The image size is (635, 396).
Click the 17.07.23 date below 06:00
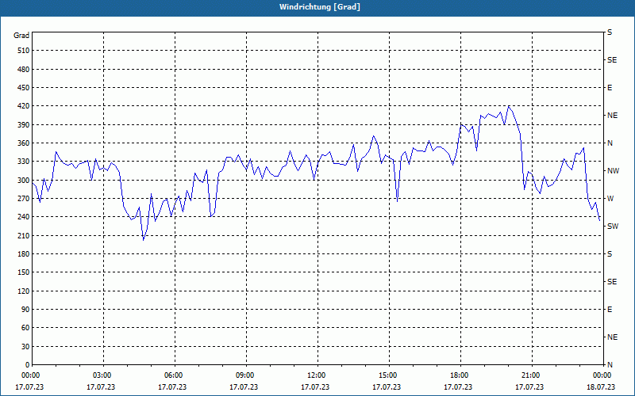[x=172, y=387]
